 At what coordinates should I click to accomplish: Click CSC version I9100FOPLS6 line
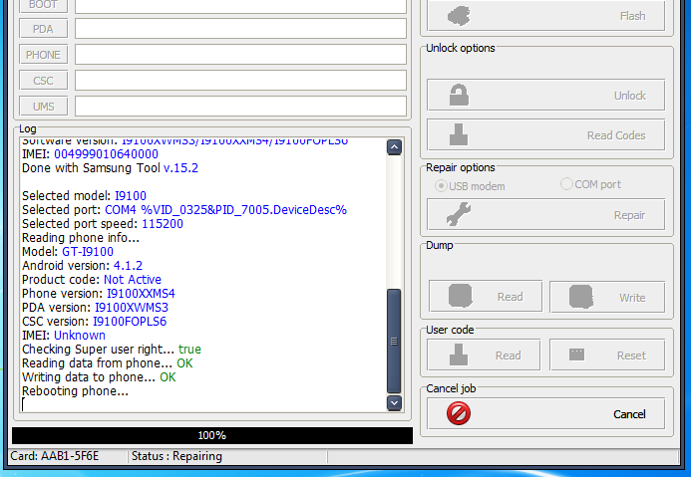click(x=95, y=321)
